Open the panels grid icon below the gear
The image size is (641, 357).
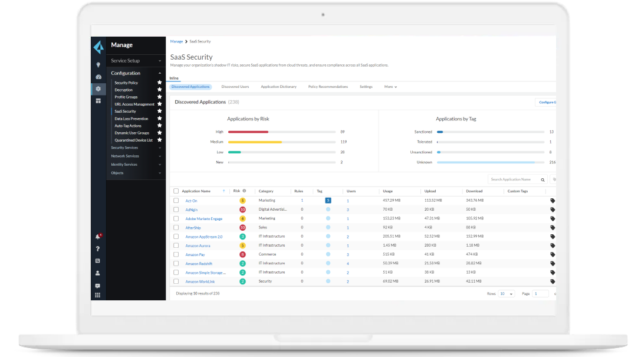click(98, 101)
